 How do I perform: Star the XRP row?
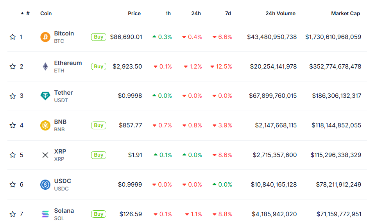point(13,155)
